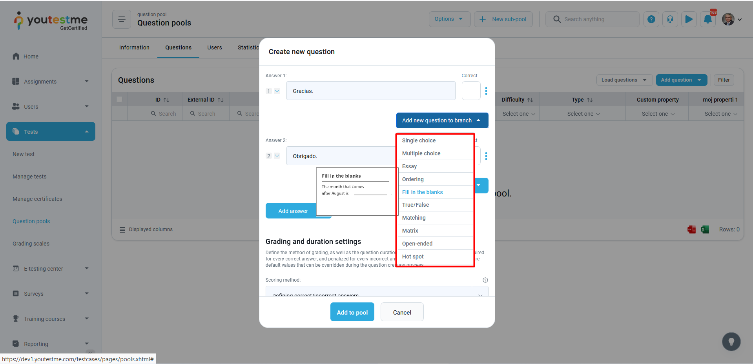Viewport: 753px width, 364px height.
Task: Open three-dot menu for Answer 1
Action: [x=486, y=91]
